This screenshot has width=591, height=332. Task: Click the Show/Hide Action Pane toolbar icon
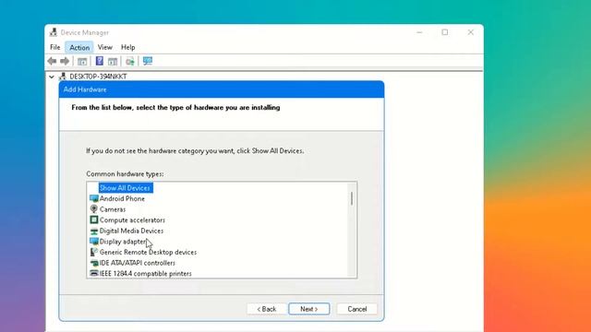coord(113,62)
